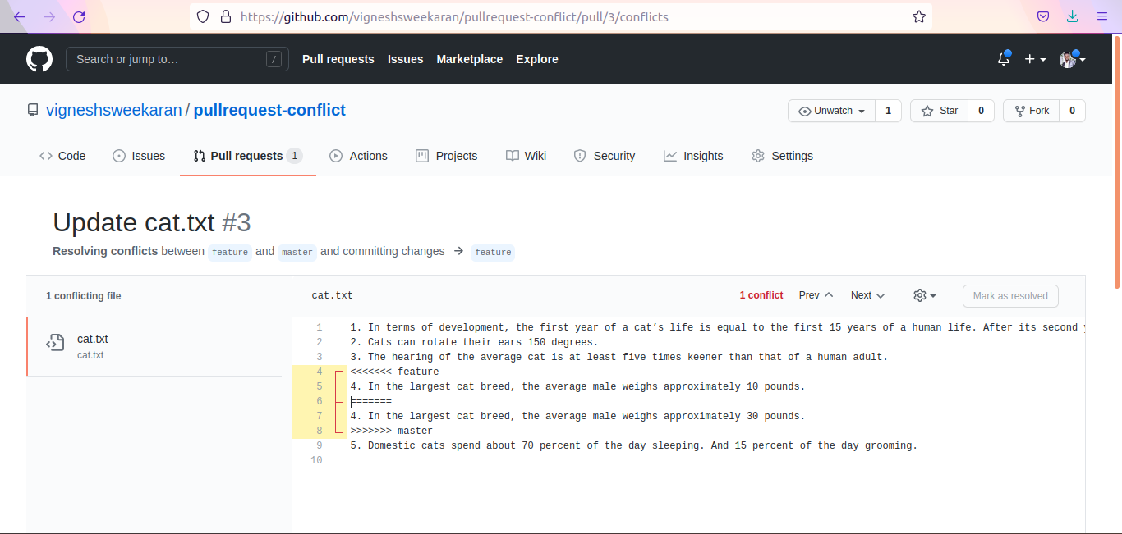The height and width of the screenshot is (534, 1122).
Task: Click the browser forward arrow
Action: coord(49,16)
